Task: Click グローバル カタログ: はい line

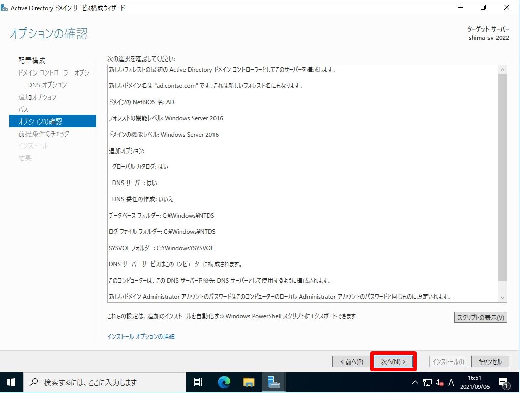Action: [140, 166]
